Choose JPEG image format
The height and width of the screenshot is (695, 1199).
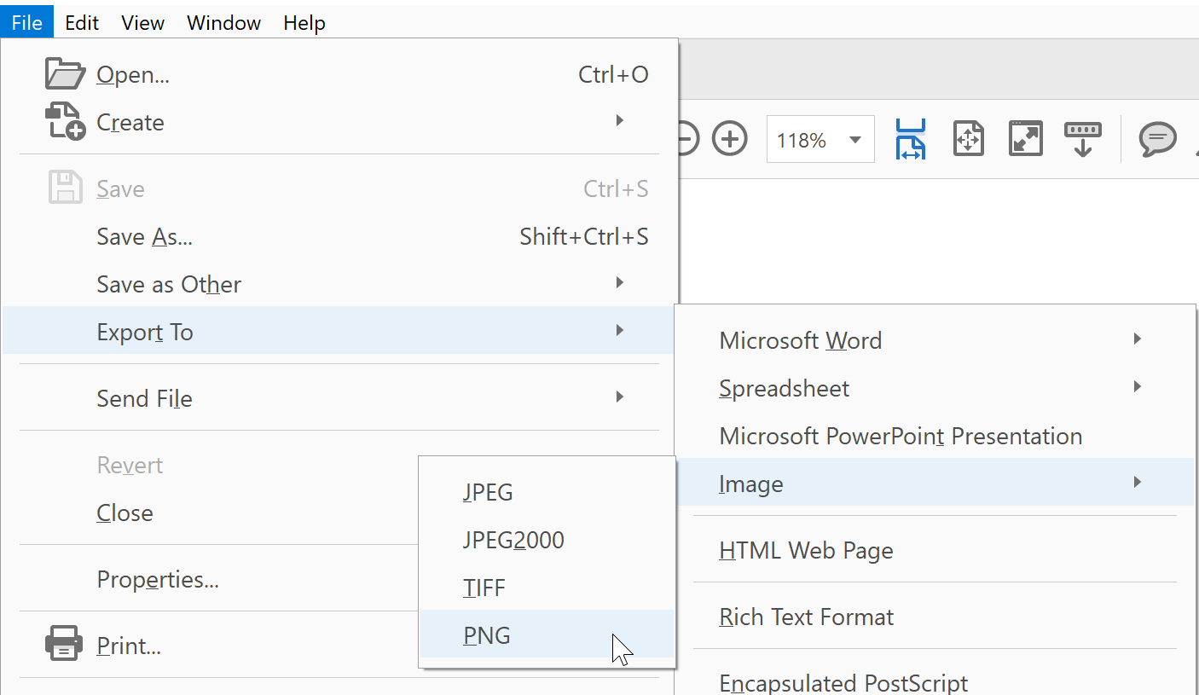click(547, 492)
